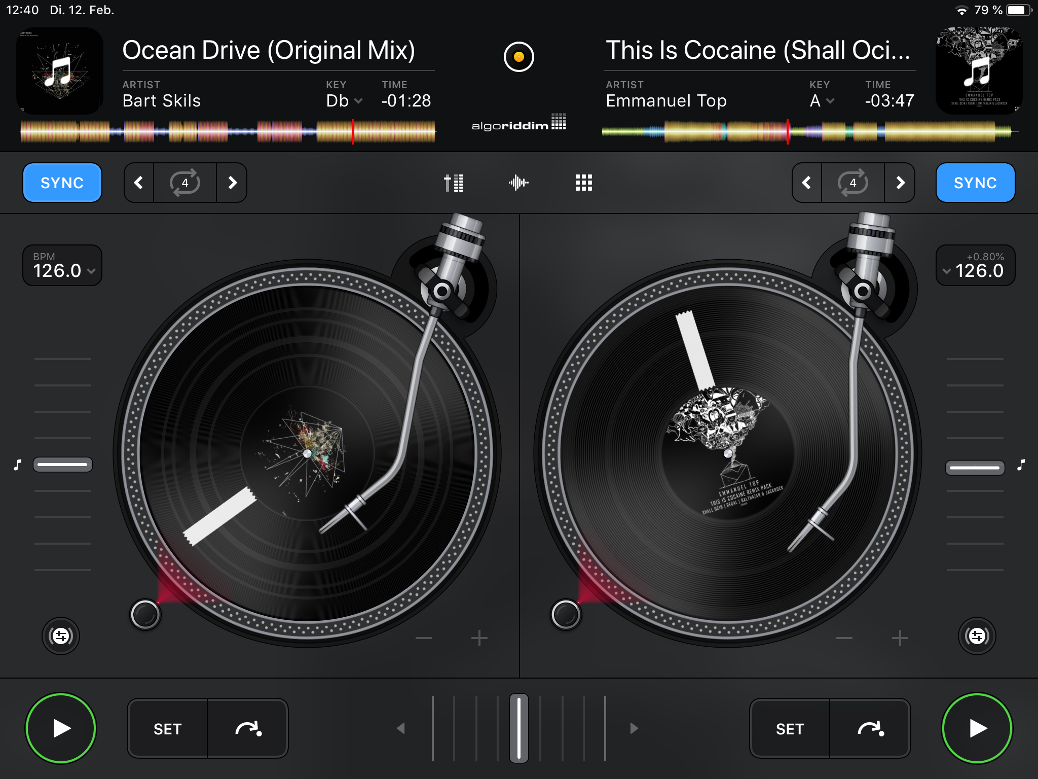Open right deck FX/EQ round button
This screenshot has height=779, width=1038.
click(977, 635)
